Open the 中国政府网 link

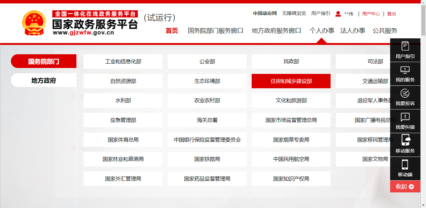point(265,13)
